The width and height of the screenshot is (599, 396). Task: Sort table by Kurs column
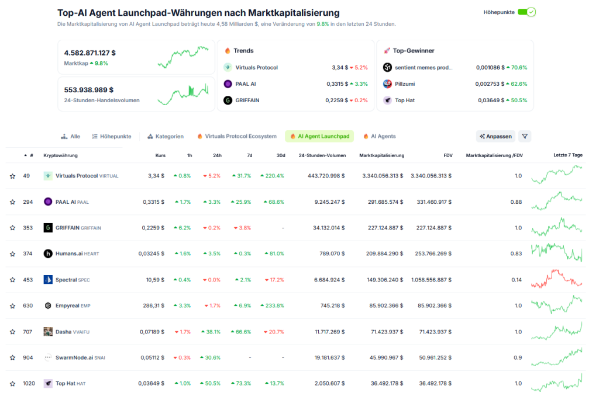(x=160, y=155)
